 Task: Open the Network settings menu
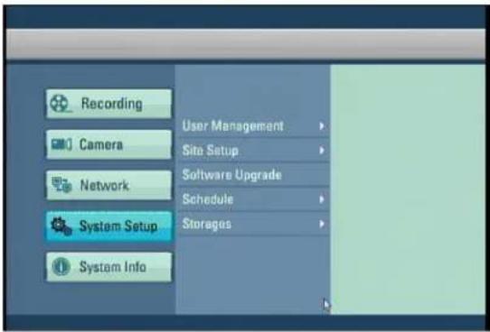tap(108, 185)
